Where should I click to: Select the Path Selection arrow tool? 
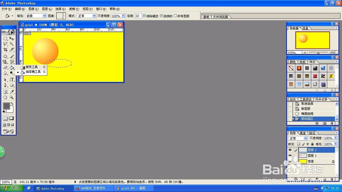pos(5,80)
